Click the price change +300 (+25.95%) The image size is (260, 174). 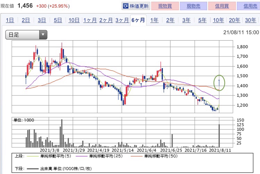(53, 6)
